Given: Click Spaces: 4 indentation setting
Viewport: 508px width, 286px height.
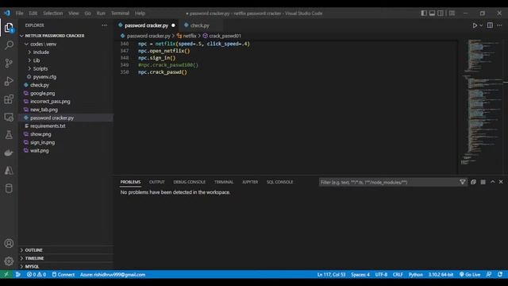Looking at the screenshot, I should (360, 274).
